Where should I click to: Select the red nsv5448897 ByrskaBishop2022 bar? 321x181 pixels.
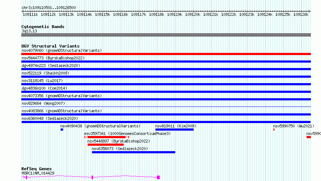pyautogui.click(x=106, y=145)
